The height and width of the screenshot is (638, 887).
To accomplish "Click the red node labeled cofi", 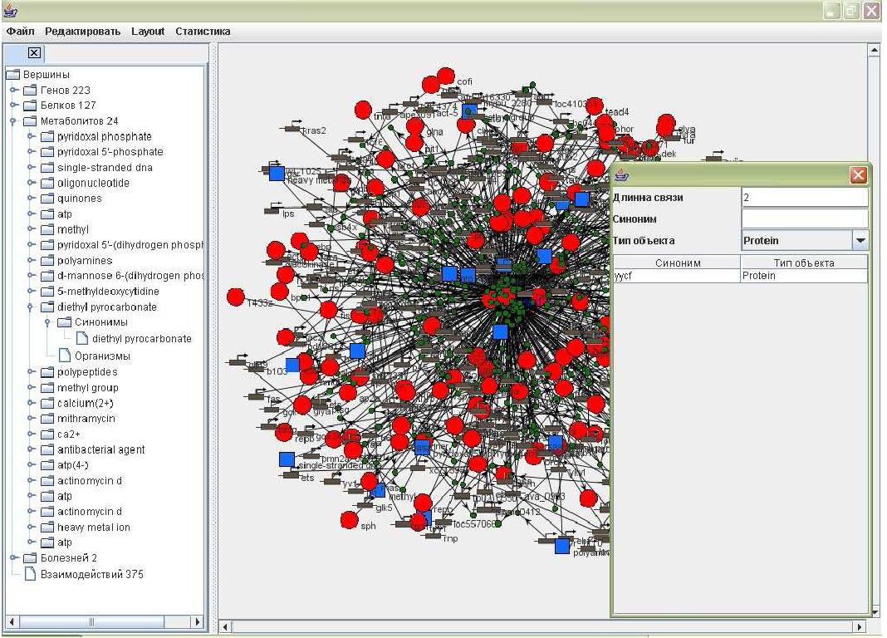I will tap(446, 76).
